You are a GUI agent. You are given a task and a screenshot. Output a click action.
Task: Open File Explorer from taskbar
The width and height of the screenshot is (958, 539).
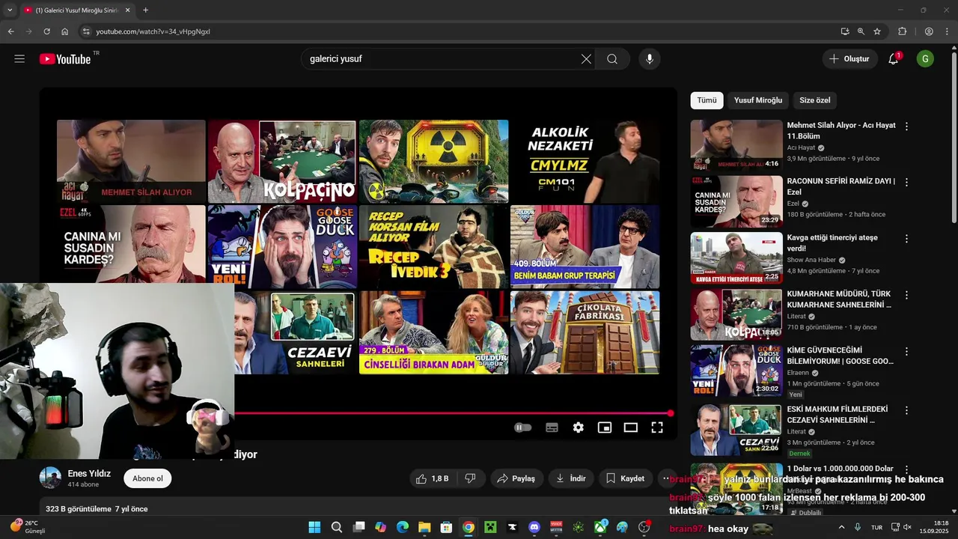point(424,527)
